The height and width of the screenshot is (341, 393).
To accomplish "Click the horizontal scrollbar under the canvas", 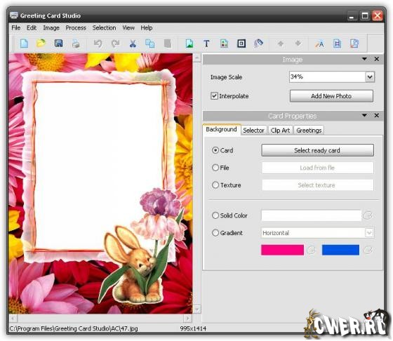I will (x=100, y=319).
